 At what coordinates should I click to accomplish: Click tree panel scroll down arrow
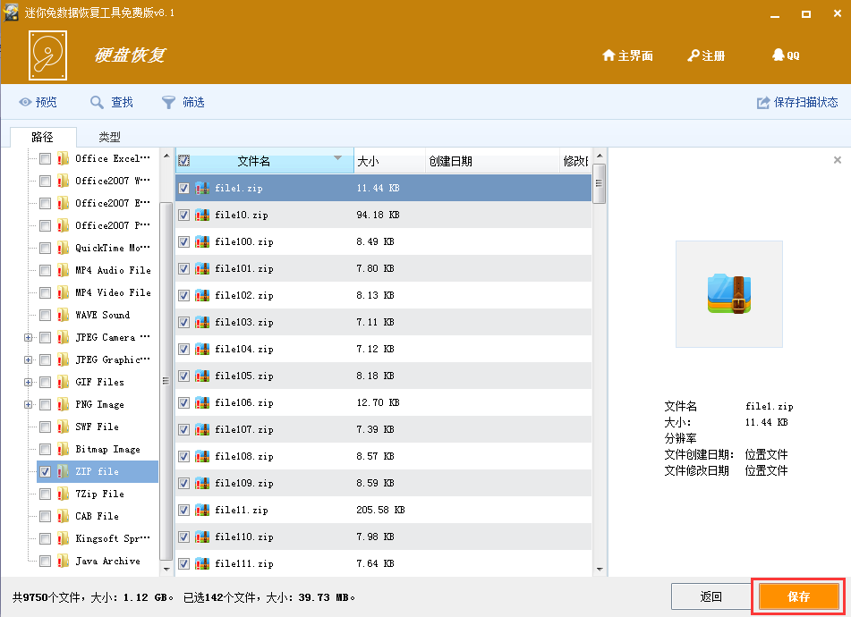pyautogui.click(x=166, y=570)
